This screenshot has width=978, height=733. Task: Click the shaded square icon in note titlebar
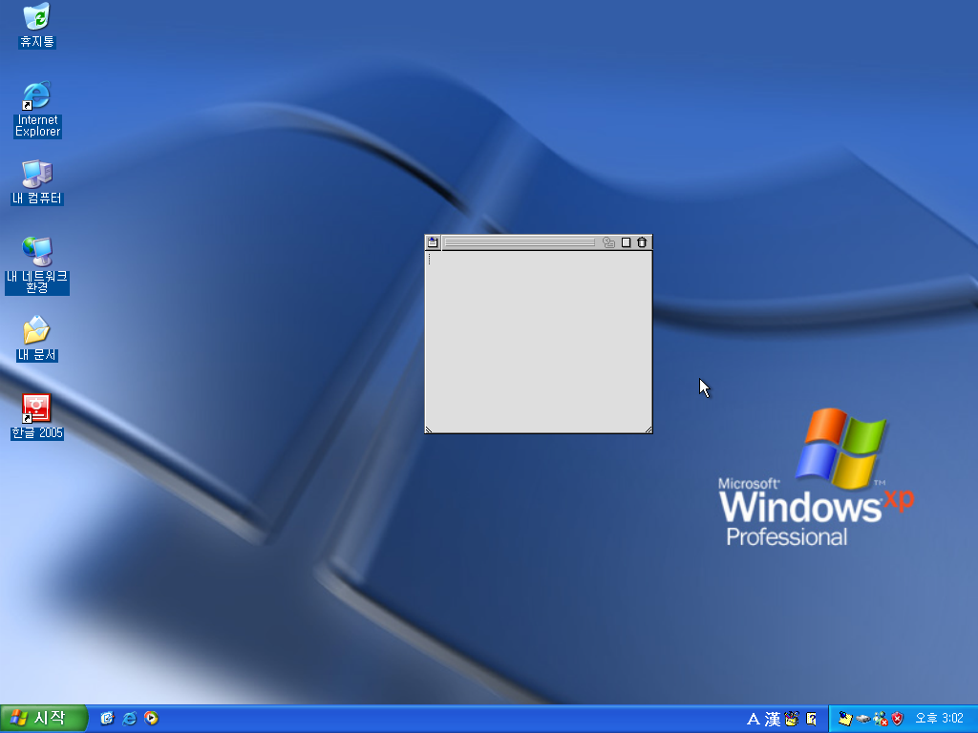(x=627, y=242)
